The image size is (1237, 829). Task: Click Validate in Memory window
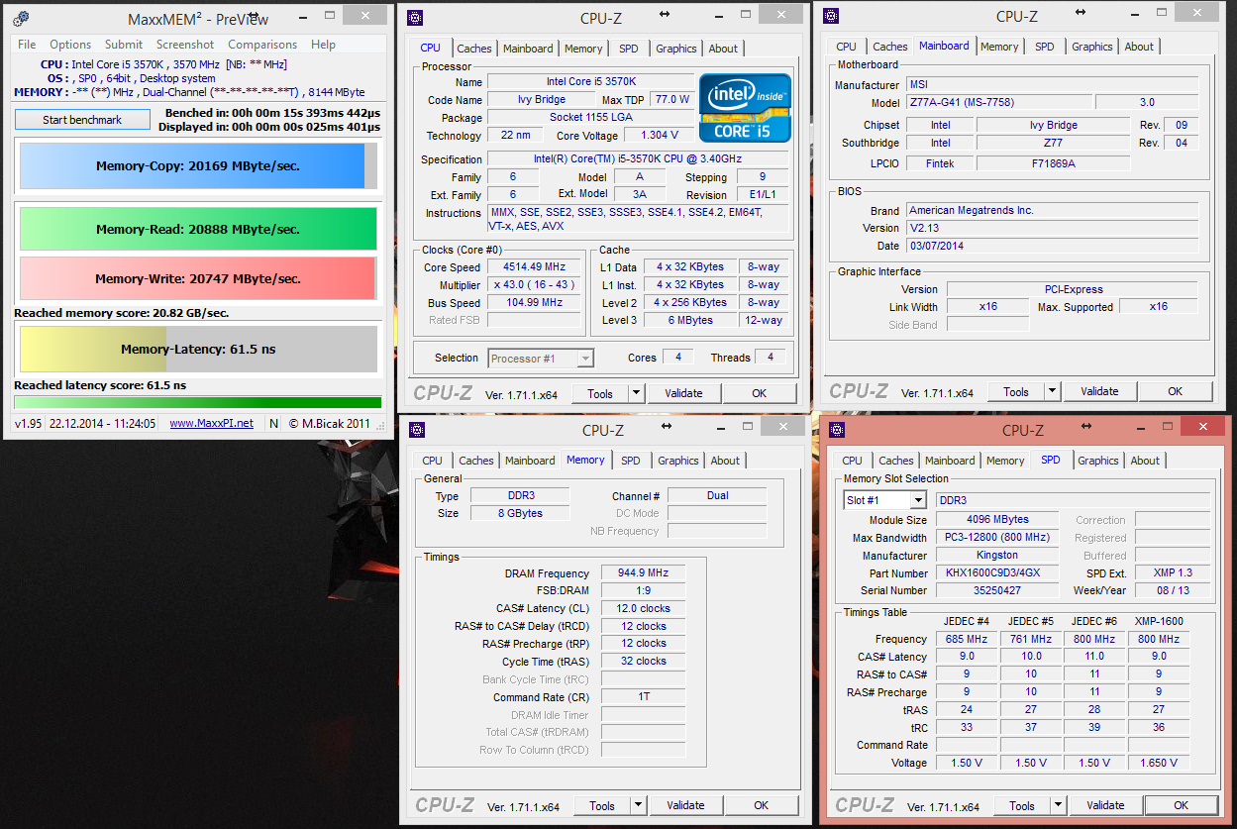point(685,805)
